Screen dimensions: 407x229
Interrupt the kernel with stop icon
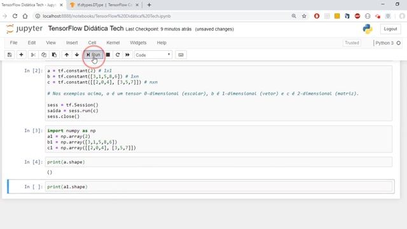[108, 55]
